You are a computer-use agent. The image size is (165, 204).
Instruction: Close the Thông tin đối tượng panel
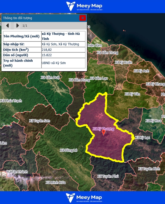82,18
